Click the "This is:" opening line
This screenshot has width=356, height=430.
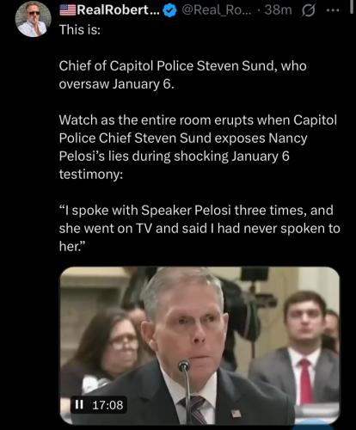click(x=80, y=29)
